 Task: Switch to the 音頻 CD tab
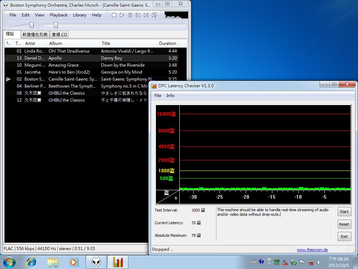coord(59,35)
